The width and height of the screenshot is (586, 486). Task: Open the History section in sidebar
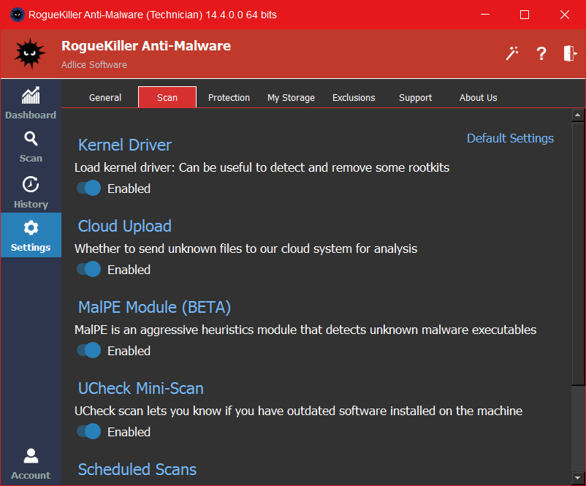(31, 192)
